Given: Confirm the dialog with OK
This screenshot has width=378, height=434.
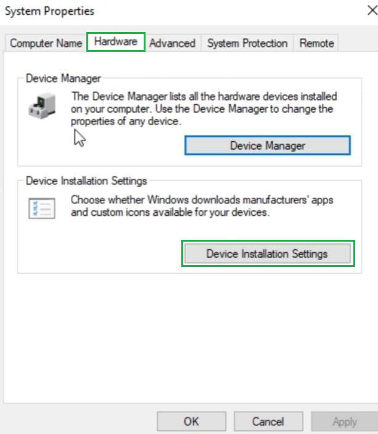Looking at the screenshot, I should (191, 422).
